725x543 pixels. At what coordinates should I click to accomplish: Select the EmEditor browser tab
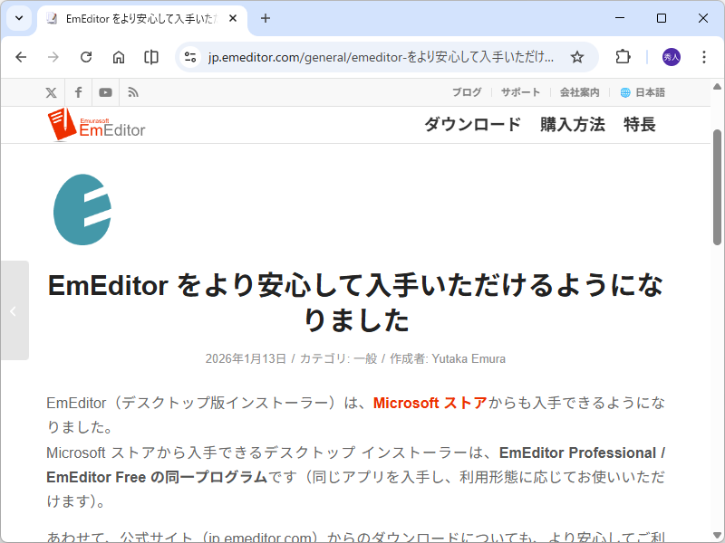pos(142,19)
